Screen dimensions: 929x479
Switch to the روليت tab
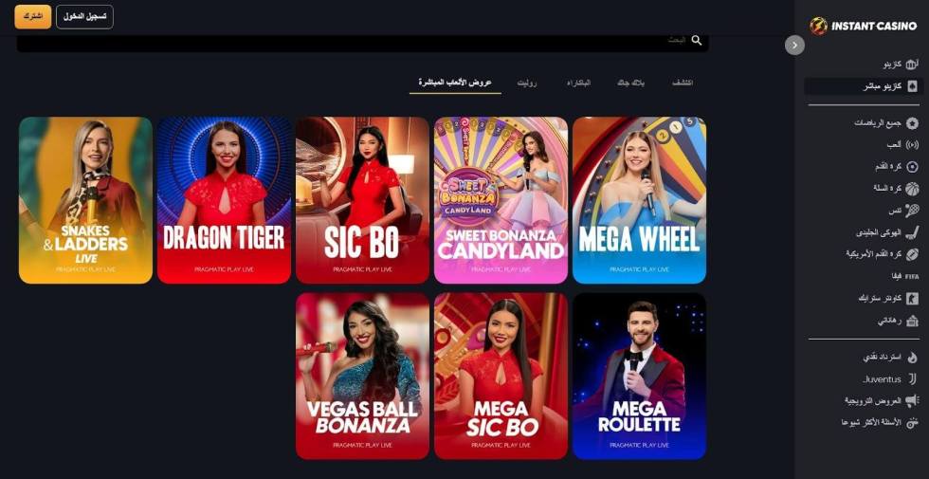click(527, 83)
